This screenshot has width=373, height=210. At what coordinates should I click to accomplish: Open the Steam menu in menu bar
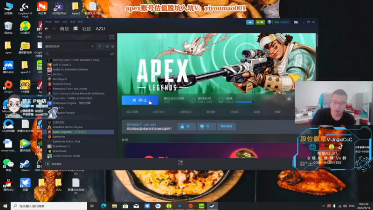point(48,21)
